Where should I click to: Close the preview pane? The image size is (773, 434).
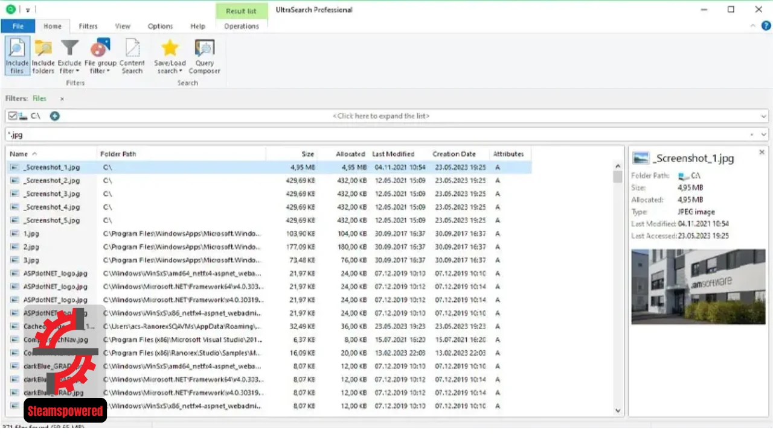pos(762,152)
